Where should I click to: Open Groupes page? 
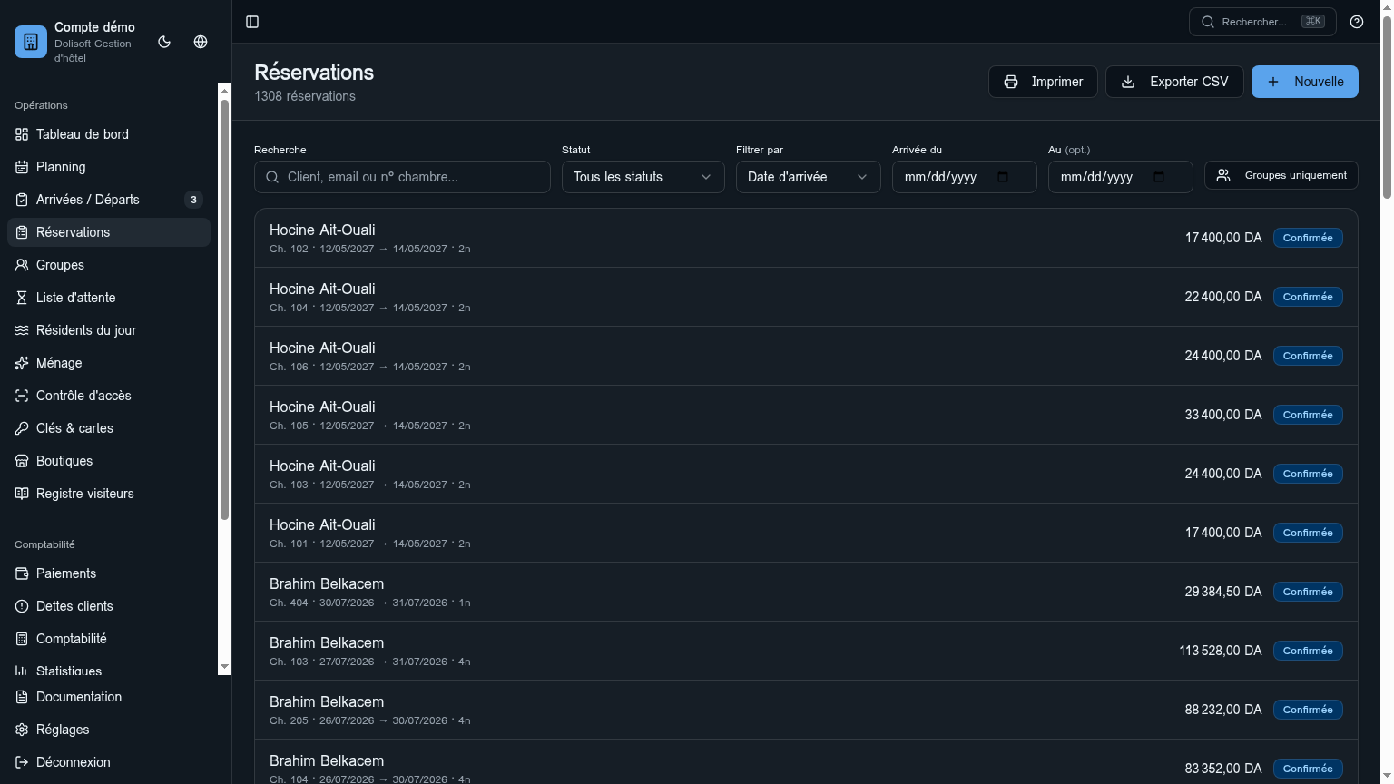[109, 265]
